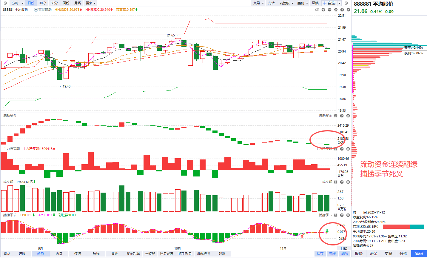Viewport: 427px width, 258px height.
Task: Toggle the 九转 indicator
Action: [x=271, y=3]
